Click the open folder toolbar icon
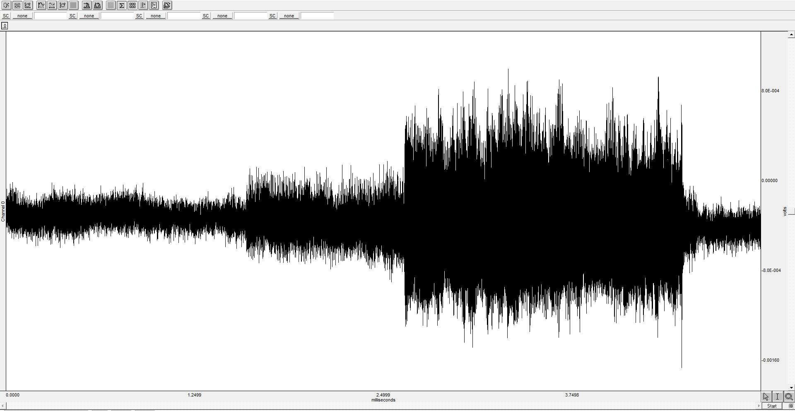The height and width of the screenshot is (411, 795). [167, 5]
